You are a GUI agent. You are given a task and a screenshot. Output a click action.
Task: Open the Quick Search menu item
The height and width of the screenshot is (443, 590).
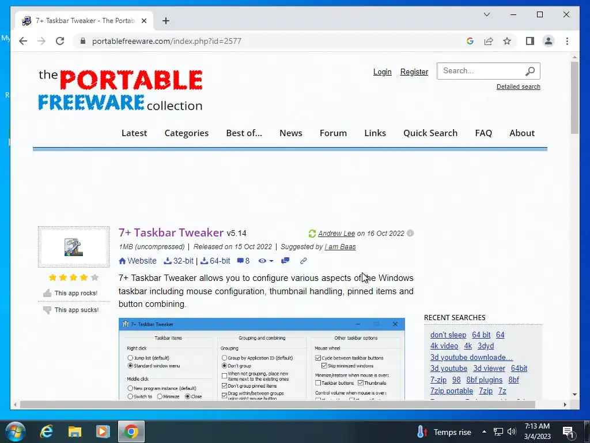pos(430,133)
